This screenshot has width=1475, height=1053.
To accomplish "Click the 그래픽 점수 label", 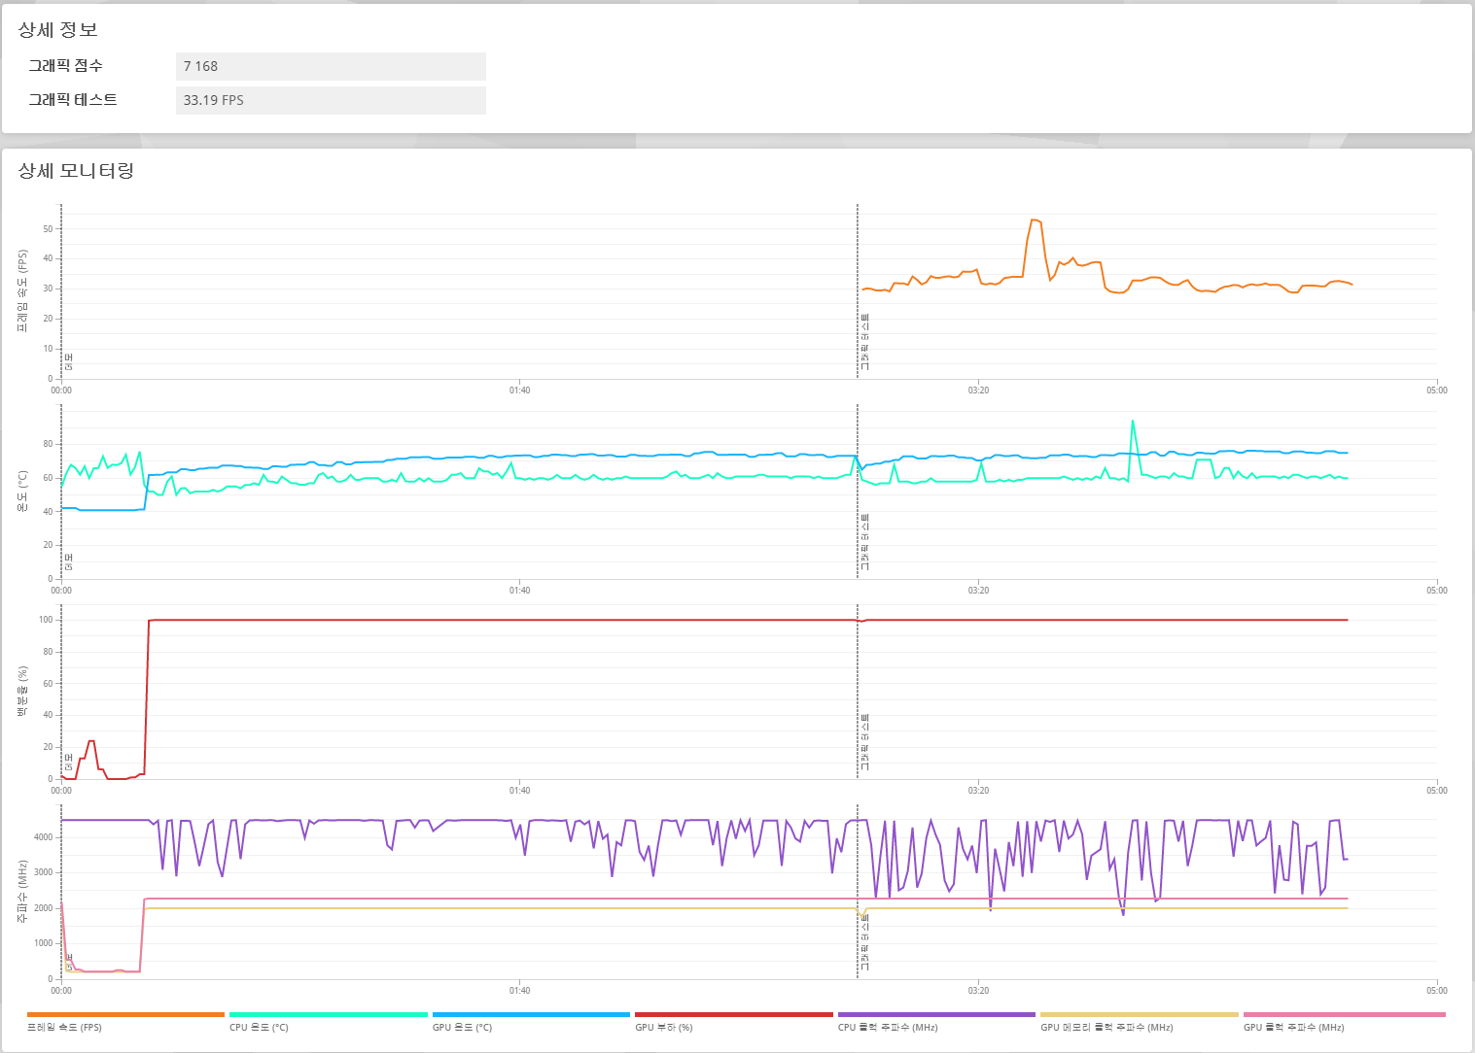I will click(65, 66).
